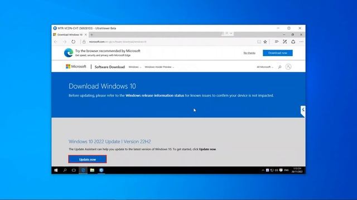357x200 pixels.
Task: Click the Edge logo in the banner
Action: [x=69, y=53]
